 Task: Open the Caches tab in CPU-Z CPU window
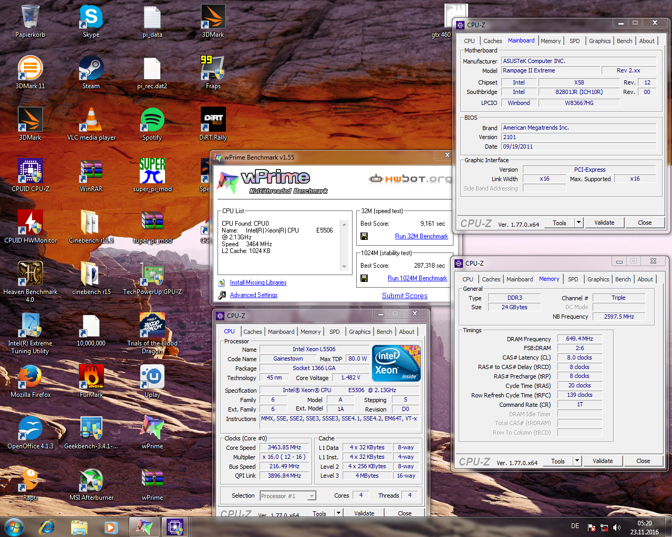(253, 332)
